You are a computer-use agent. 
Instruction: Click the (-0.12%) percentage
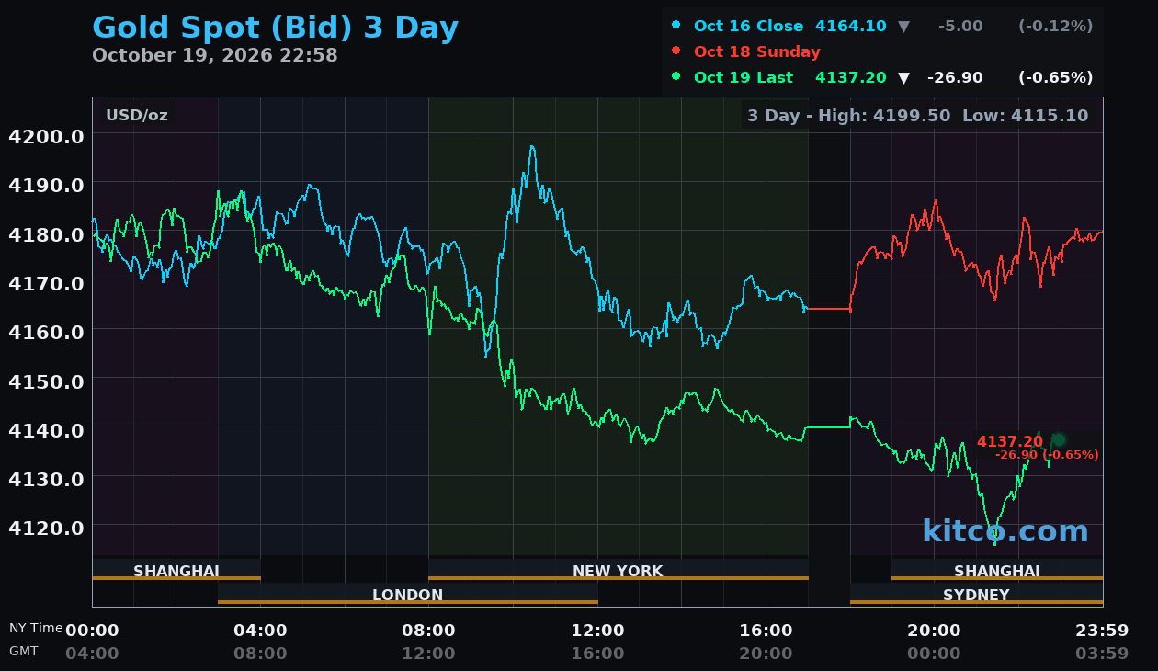coord(1055,26)
